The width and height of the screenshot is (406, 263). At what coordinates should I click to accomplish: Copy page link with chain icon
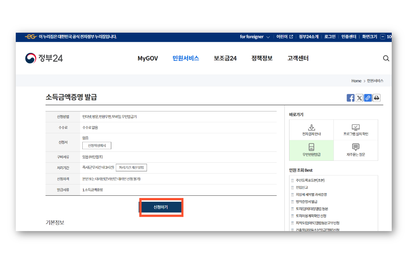(x=368, y=98)
